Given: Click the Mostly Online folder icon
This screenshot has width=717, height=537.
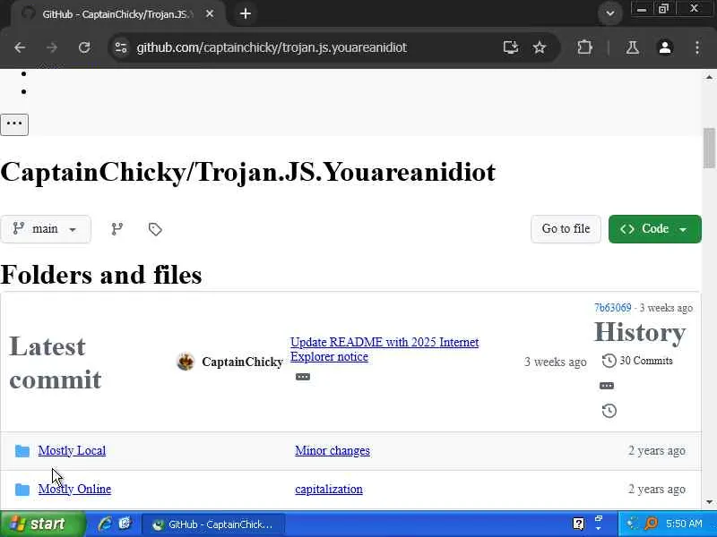Looking at the screenshot, I should click(22, 490).
